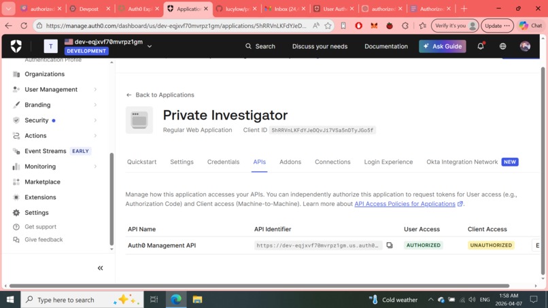548x308 pixels.
Task: Copy the API identifier URL
Action: tap(390, 245)
